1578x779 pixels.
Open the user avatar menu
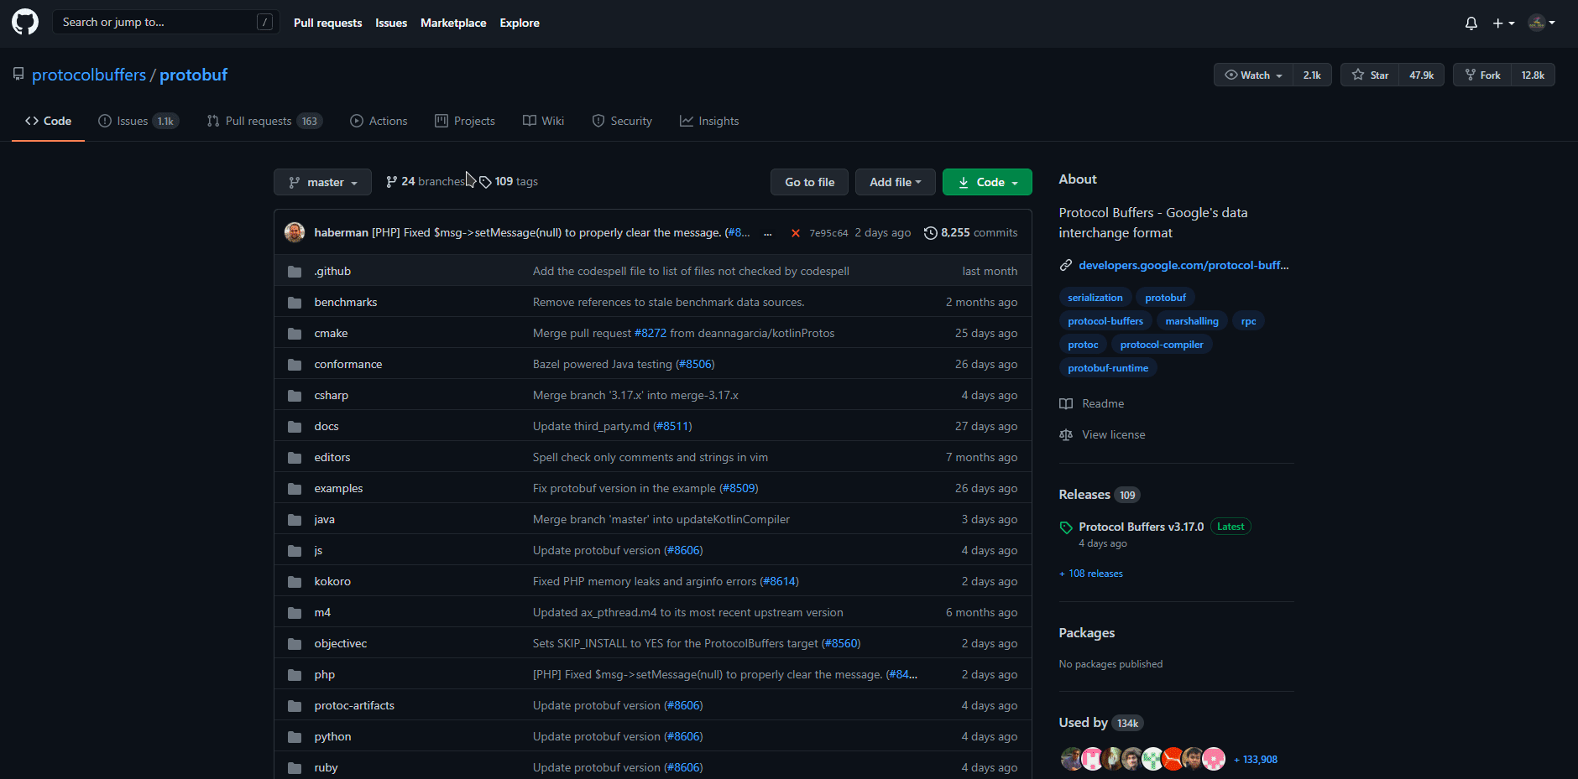click(x=1542, y=23)
